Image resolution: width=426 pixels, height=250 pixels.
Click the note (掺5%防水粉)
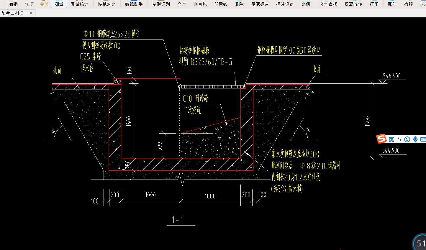(287, 188)
